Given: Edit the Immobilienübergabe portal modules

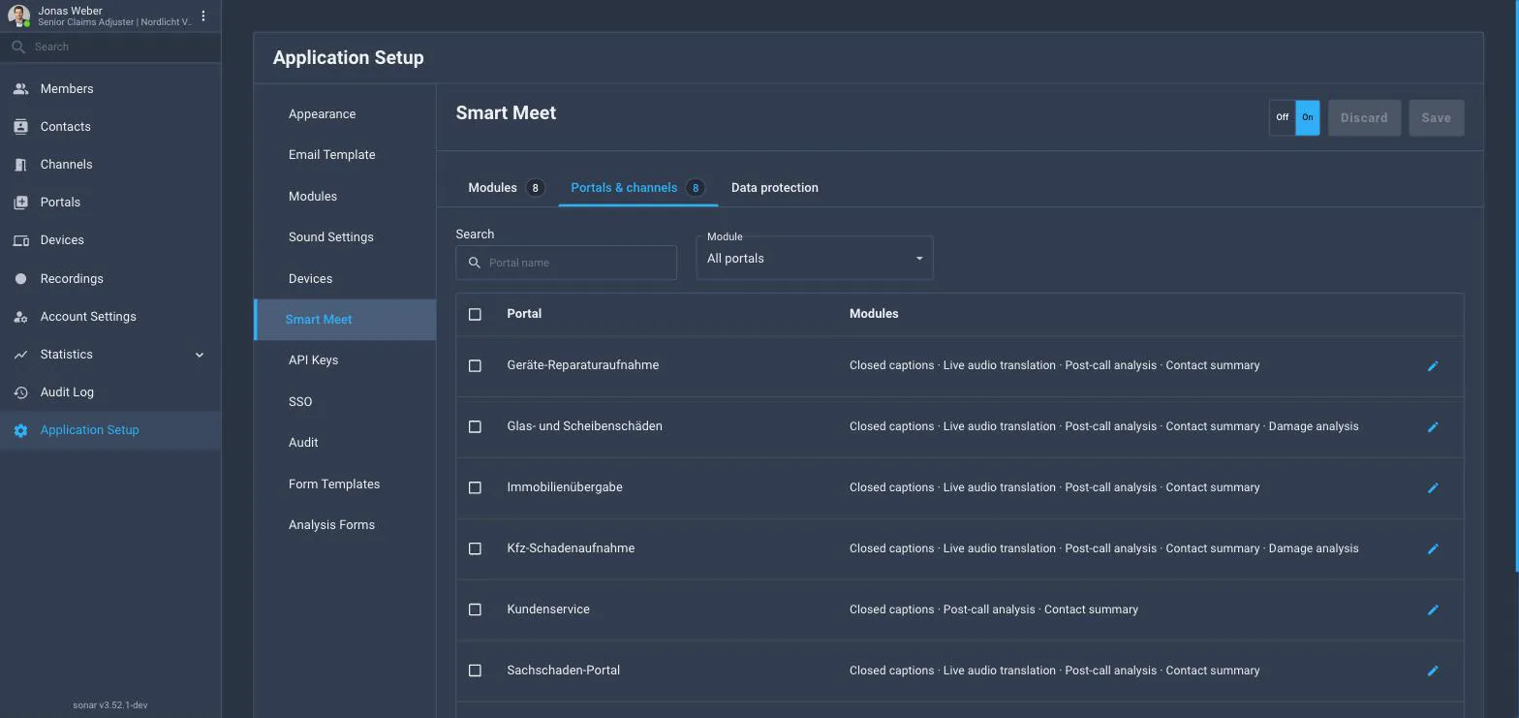Looking at the screenshot, I should [1433, 488].
